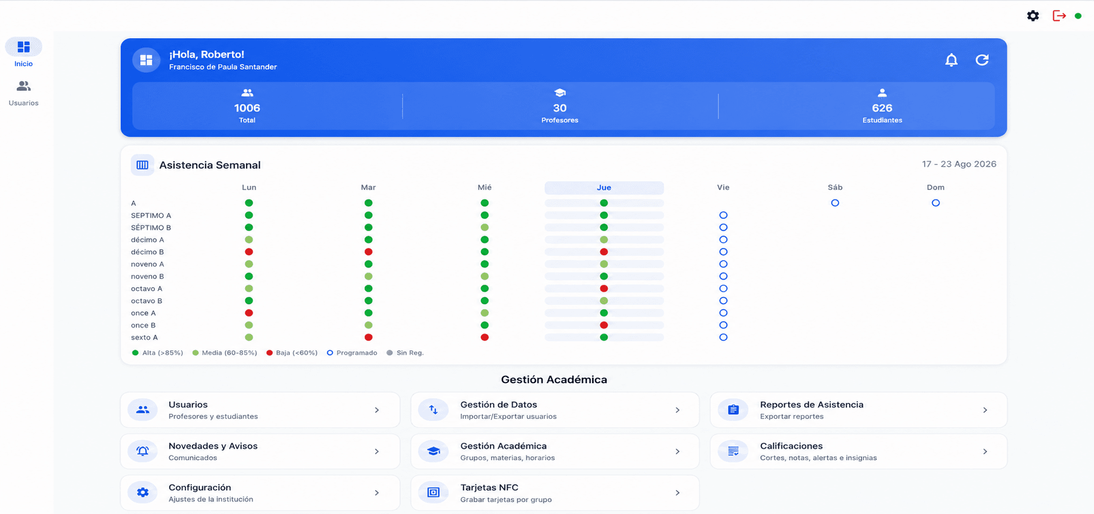Image resolution: width=1094 pixels, height=514 pixels.
Task: Click the Usuarios card people icon
Action: pyautogui.click(x=142, y=410)
